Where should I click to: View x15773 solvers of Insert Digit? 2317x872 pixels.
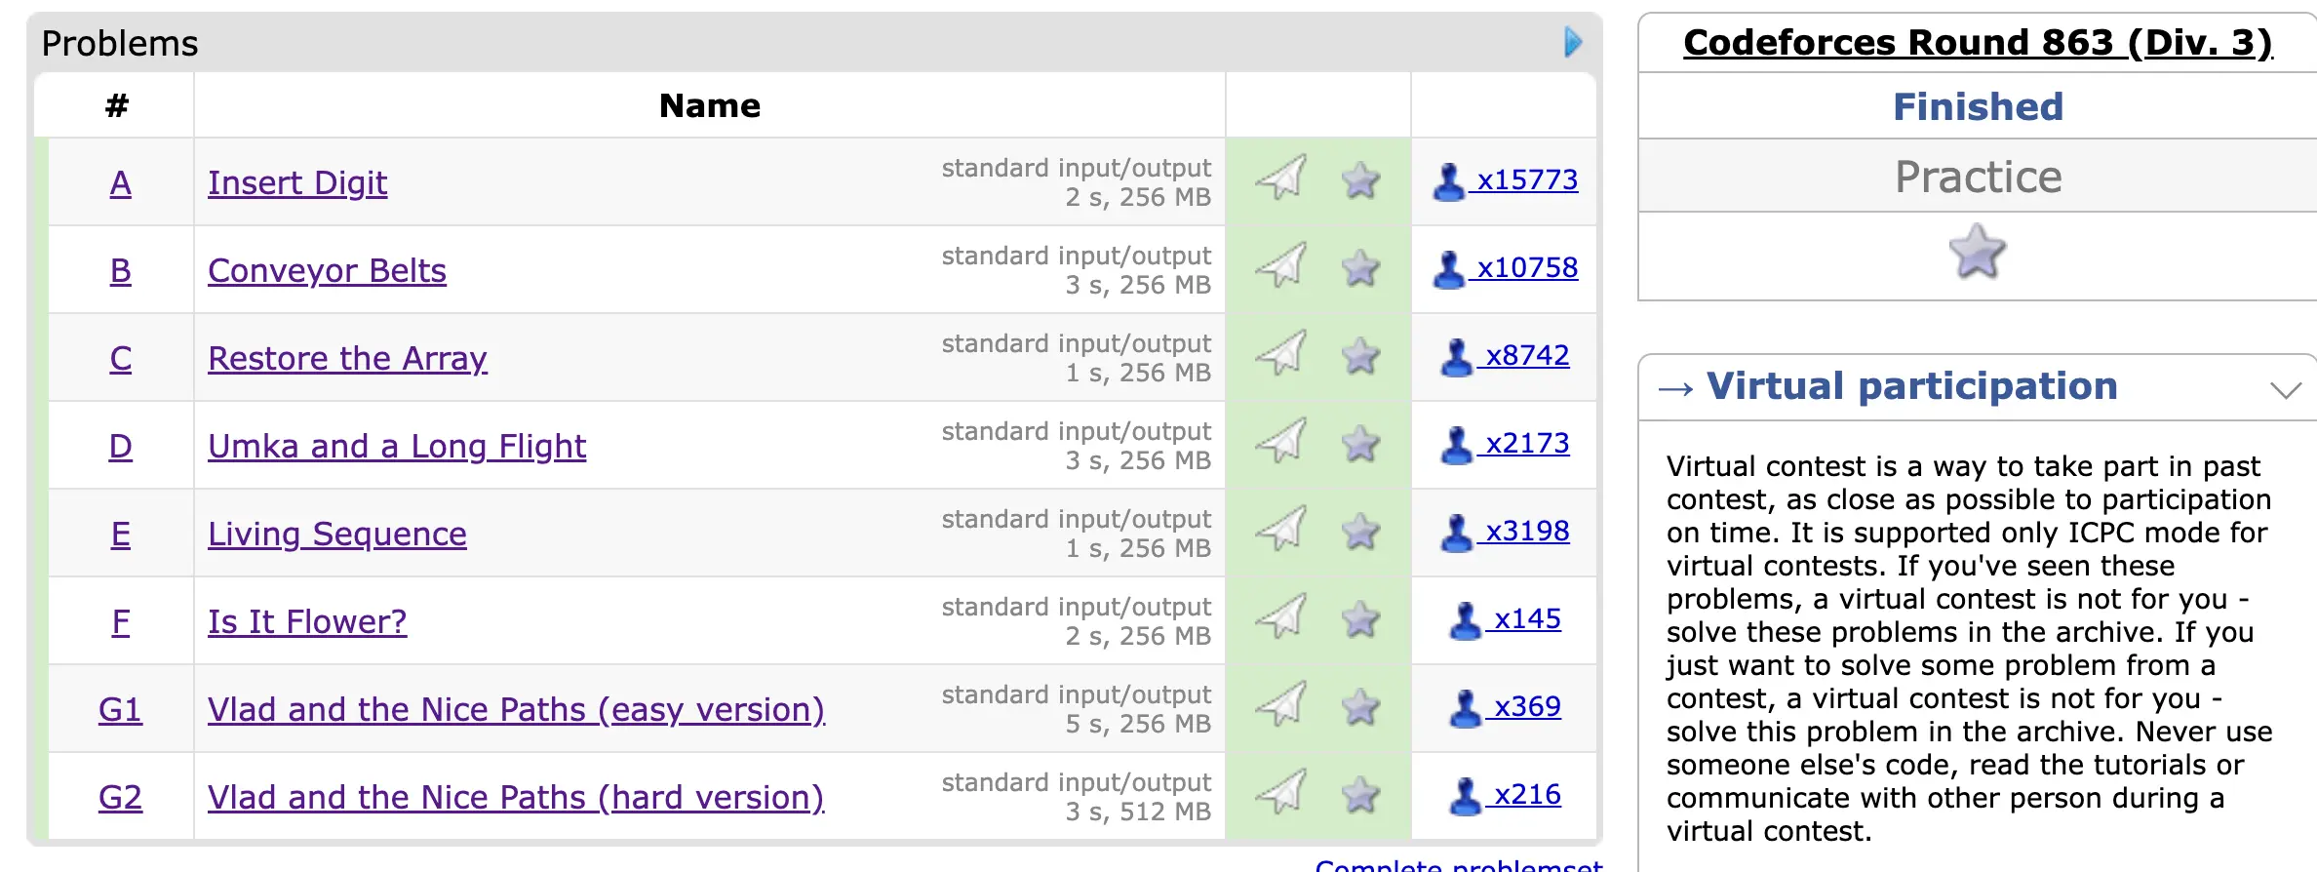(1505, 180)
